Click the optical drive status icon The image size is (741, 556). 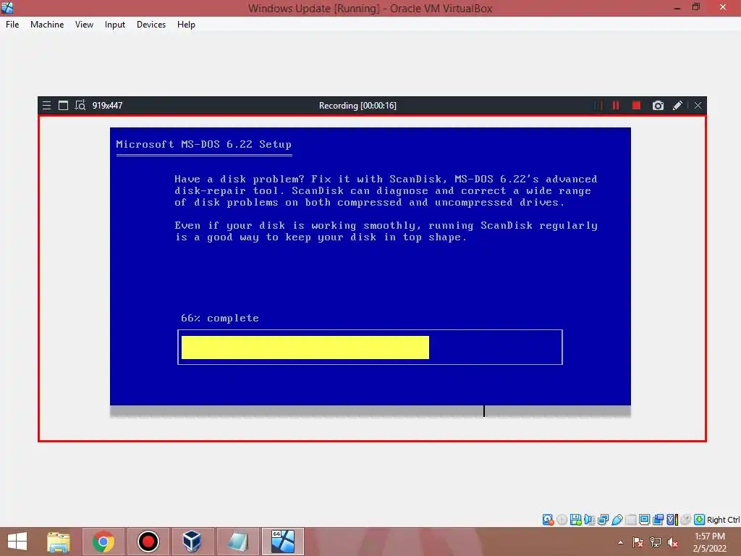tap(562, 520)
